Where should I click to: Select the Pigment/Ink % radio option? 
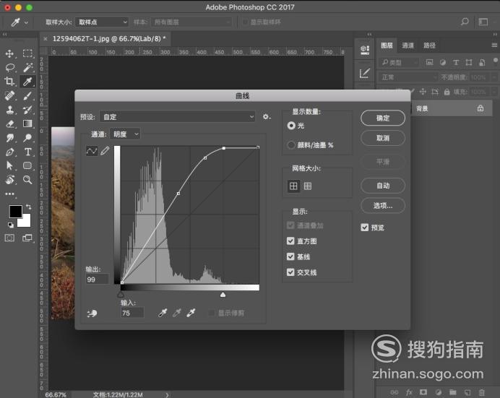(x=291, y=145)
